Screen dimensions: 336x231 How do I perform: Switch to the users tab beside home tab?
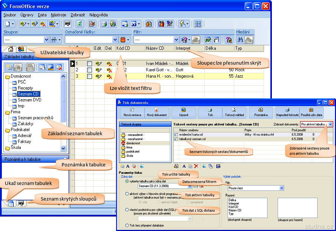coord(21,49)
